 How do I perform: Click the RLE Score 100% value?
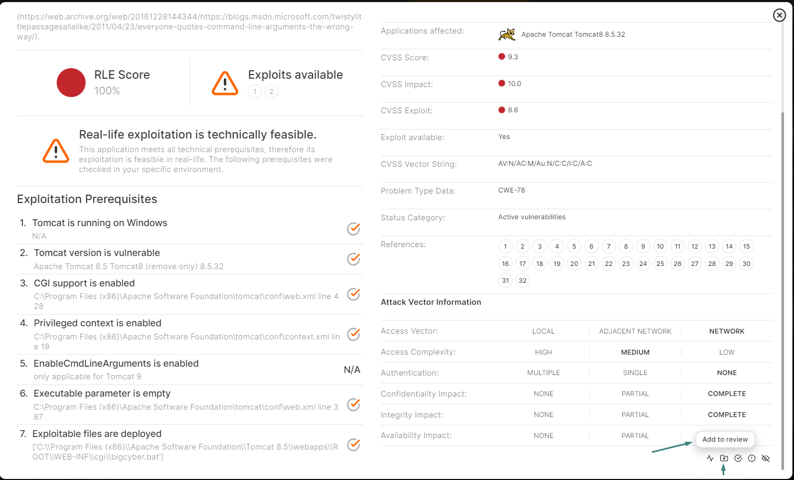[x=107, y=91]
